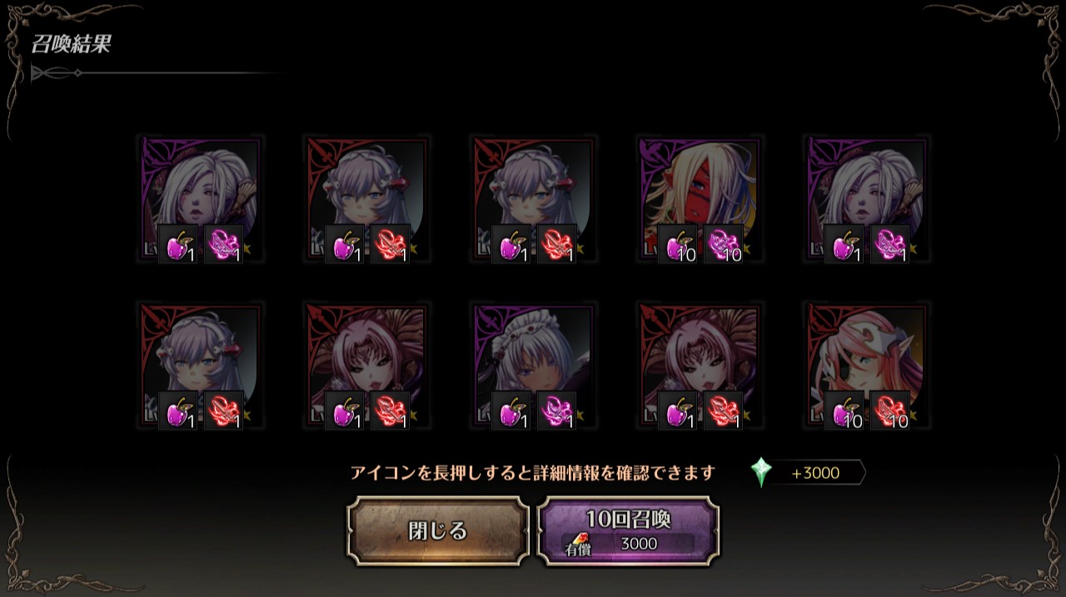
Task: Select third top-row silver-haired character portrait
Action: pyautogui.click(x=534, y=201)
